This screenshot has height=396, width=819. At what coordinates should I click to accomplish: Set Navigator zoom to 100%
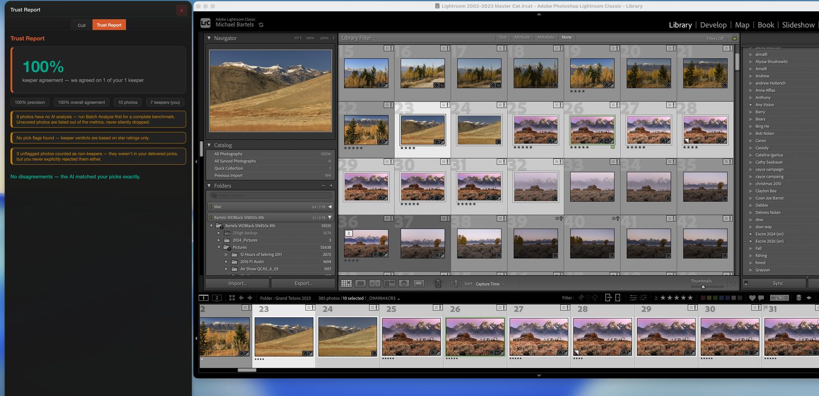310,38
